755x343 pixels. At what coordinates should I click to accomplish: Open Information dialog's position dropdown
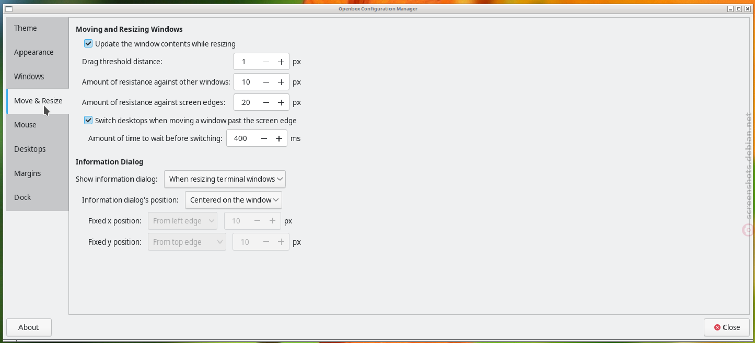point(234,200)
